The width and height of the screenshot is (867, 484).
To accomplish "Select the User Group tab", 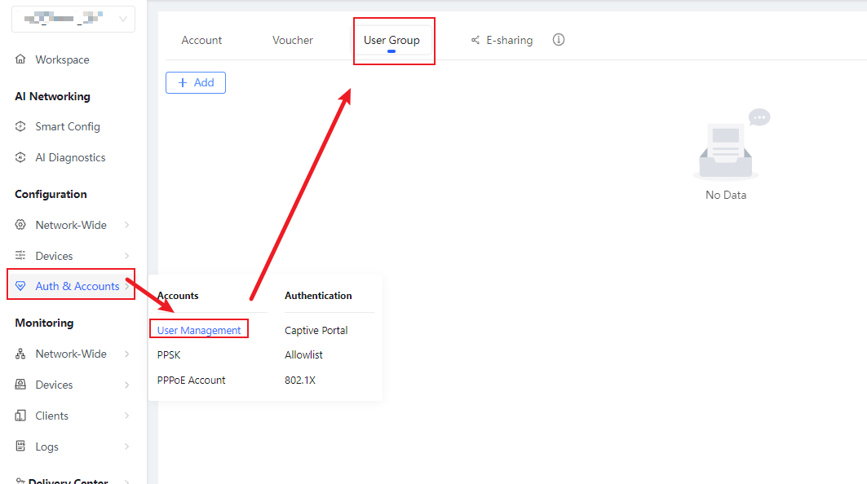I will point(391,40).
